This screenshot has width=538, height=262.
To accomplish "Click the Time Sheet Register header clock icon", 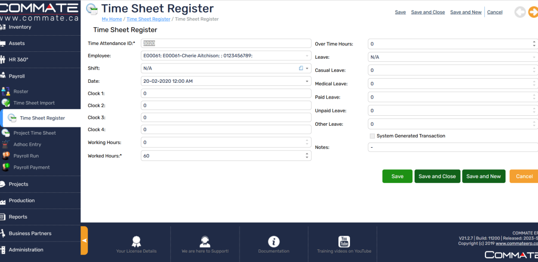I will (x=91, y=9).
